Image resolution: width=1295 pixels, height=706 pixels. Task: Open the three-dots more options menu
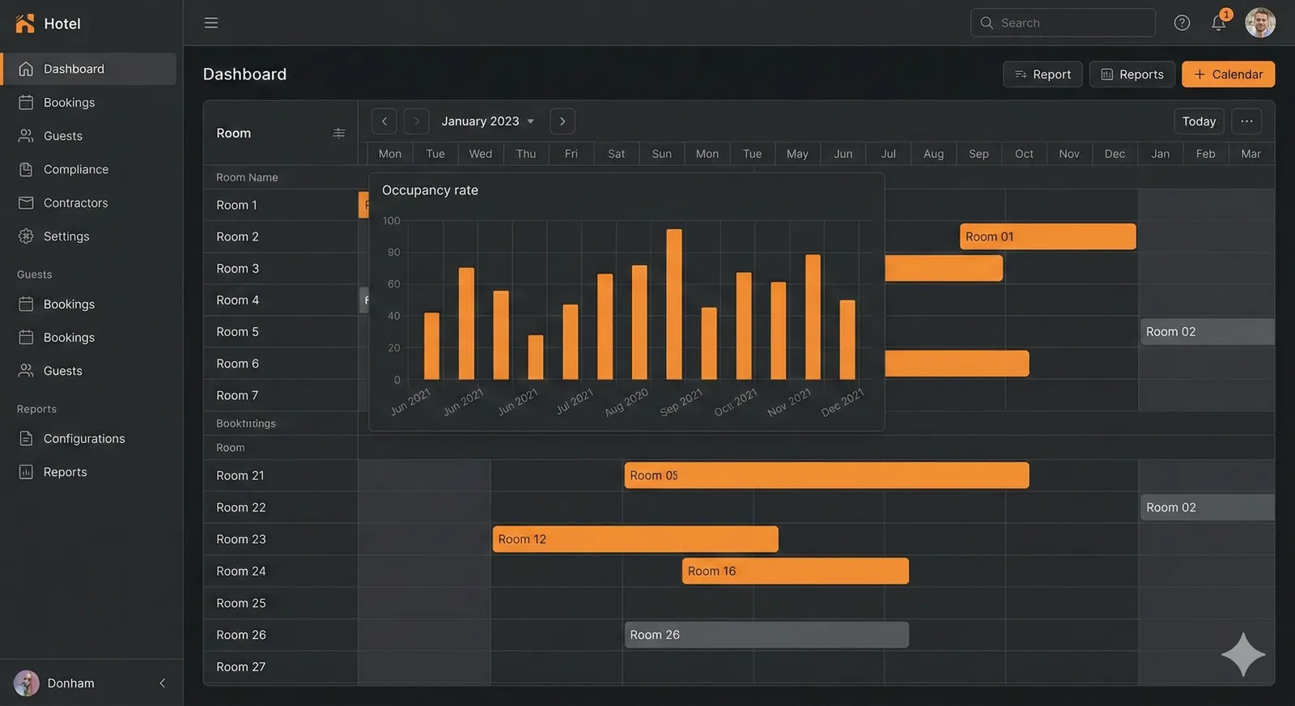point(1246,121)
